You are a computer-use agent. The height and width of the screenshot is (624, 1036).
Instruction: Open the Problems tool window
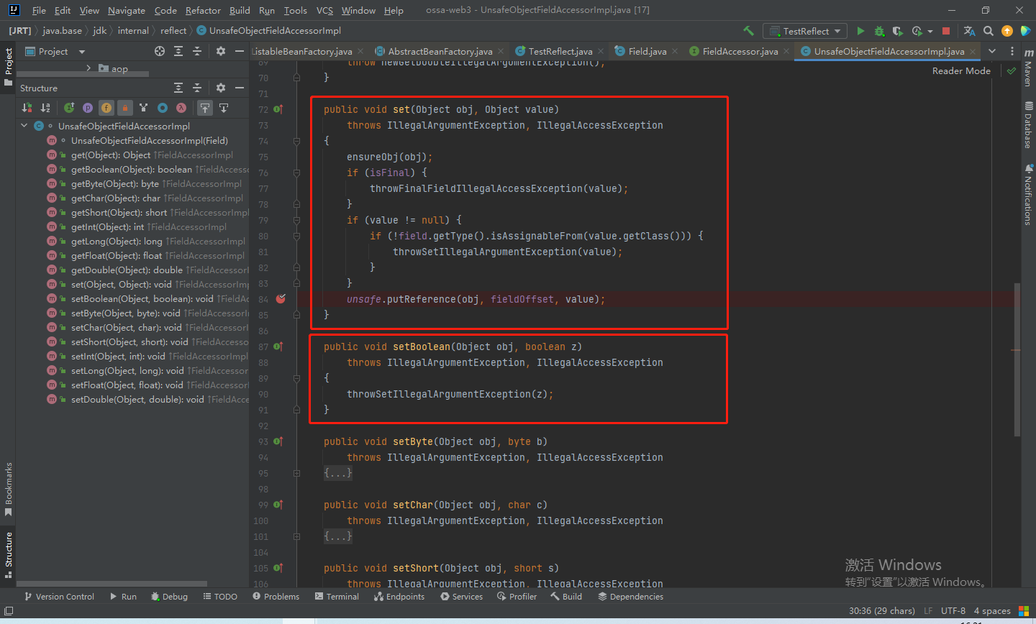click(276, 597)
